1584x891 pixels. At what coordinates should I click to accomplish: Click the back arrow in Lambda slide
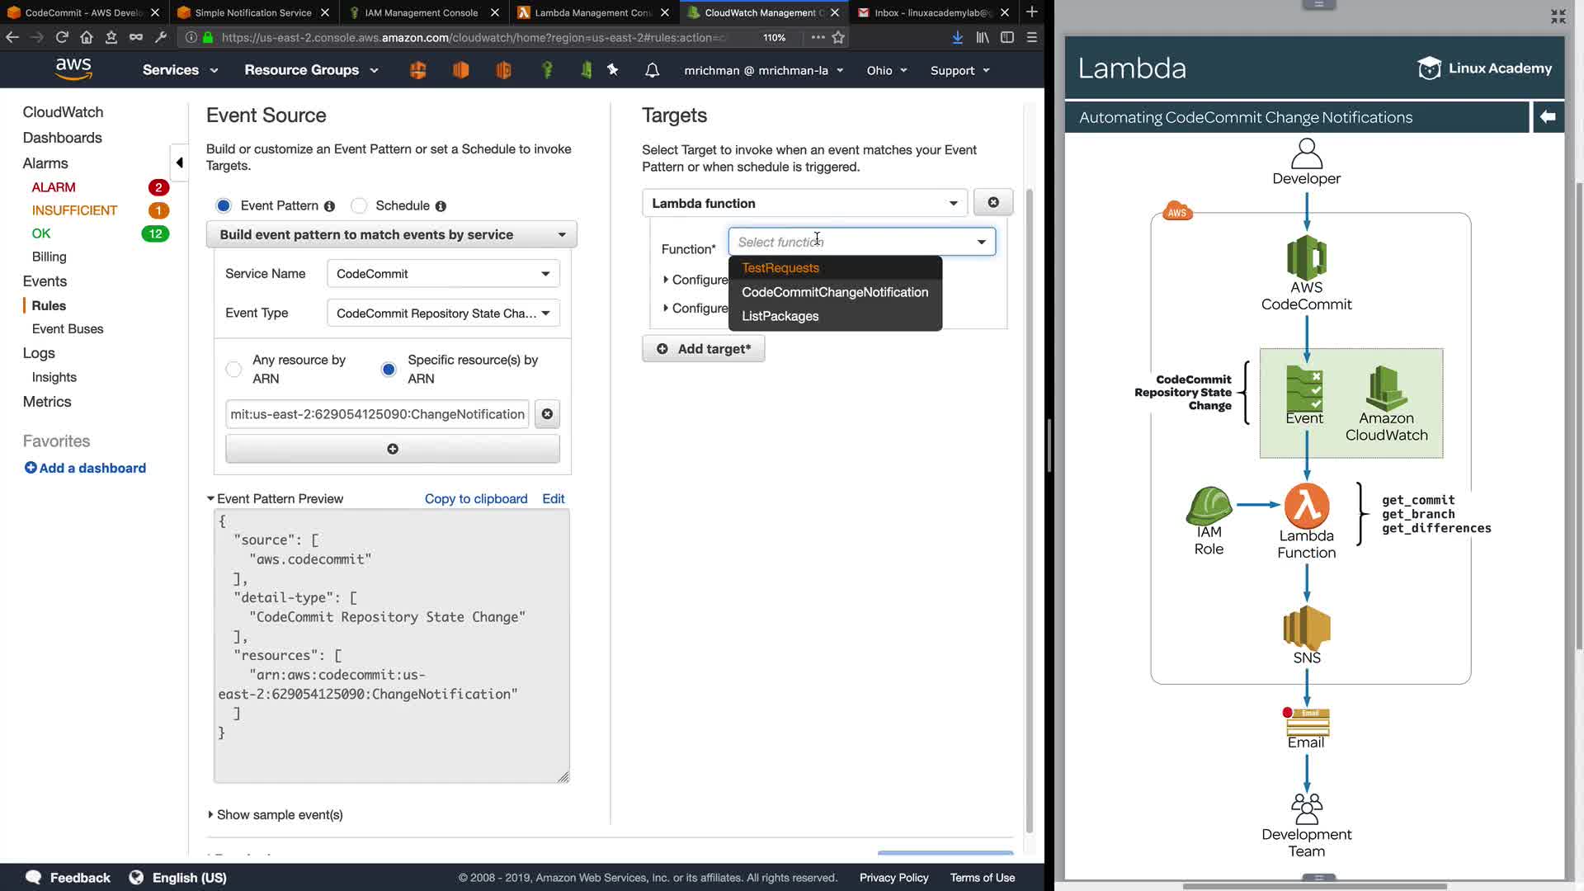pos(1548,117)
